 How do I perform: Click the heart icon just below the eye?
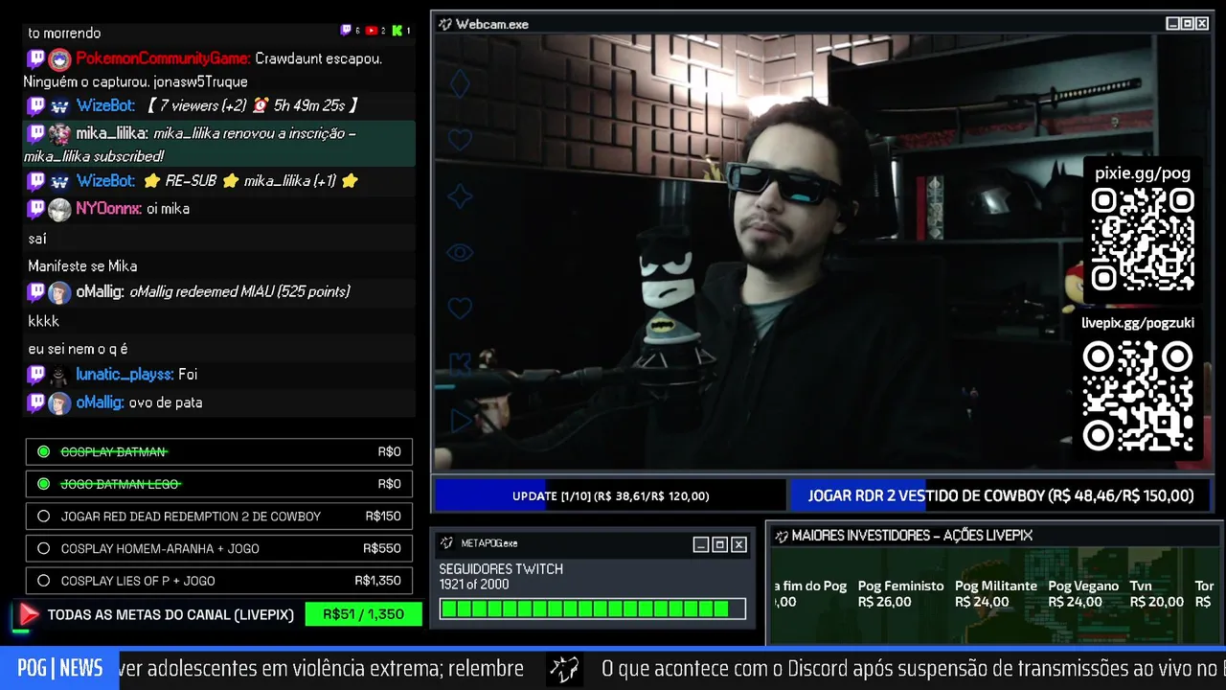point(460,309)
